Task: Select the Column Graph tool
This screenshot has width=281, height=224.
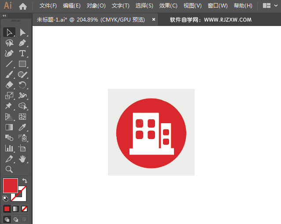Action: click(x=9, y=148)
